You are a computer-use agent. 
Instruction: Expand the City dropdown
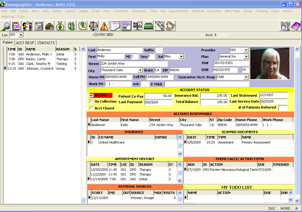(140, 70)
